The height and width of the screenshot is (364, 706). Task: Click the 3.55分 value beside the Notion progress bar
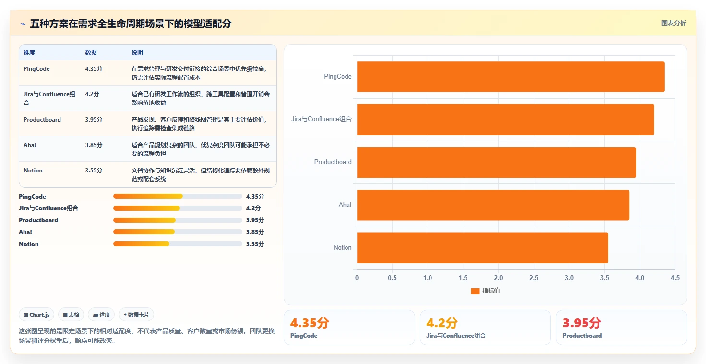(x=255, y=244)
